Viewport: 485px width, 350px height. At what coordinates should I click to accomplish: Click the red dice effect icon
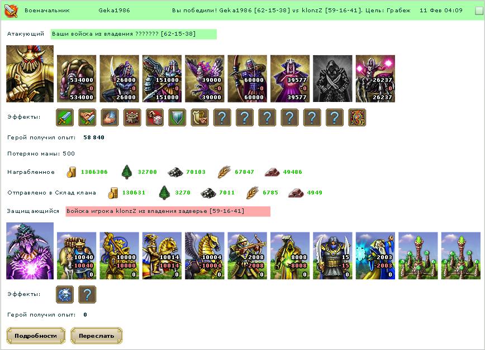pyautogui.click(x=155, y=117)
